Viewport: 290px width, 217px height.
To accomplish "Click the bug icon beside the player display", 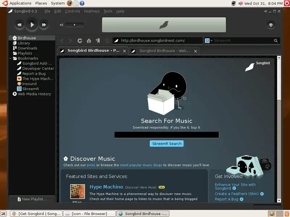I will pos(271,25).
